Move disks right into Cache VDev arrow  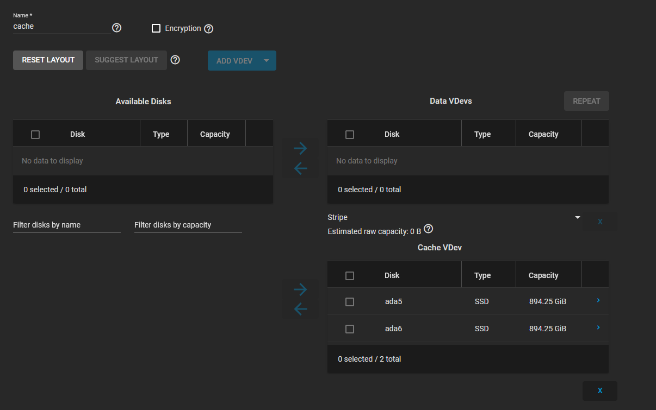300,289
